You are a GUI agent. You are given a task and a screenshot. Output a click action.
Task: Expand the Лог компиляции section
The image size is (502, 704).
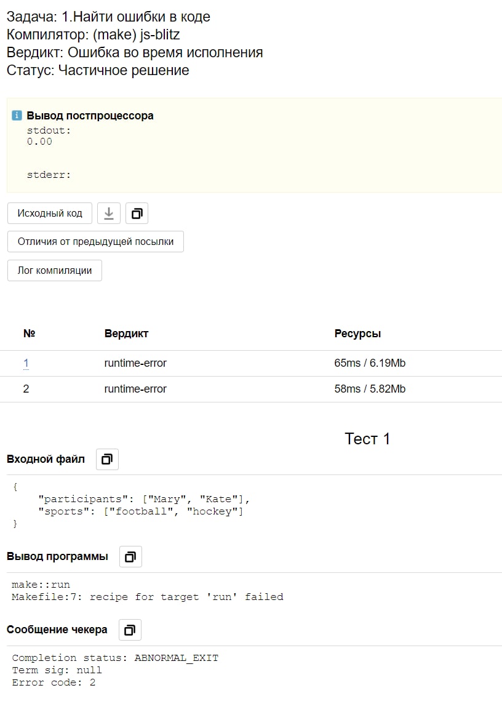coord(55,270)
